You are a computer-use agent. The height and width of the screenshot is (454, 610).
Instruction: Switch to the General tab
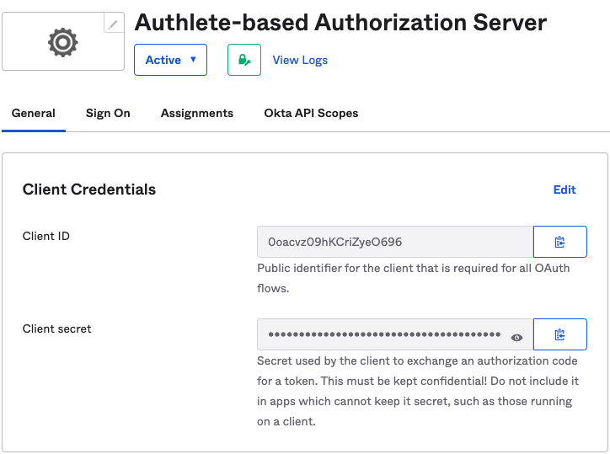tap(34, 113)
